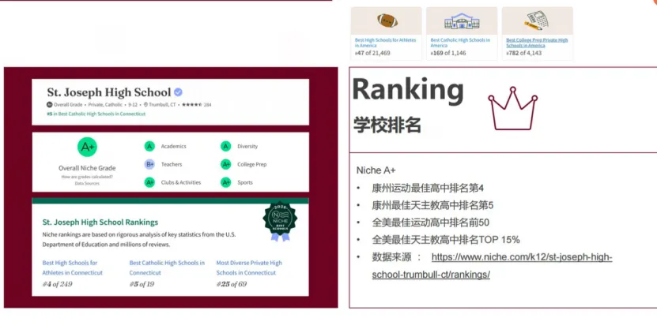The width and height of the screenshot is (657, 329).
Task: Click the school building icon card image
Action: pos(462,21)
